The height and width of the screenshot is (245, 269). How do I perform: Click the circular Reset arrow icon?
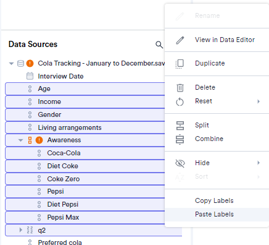coord(180,101)
